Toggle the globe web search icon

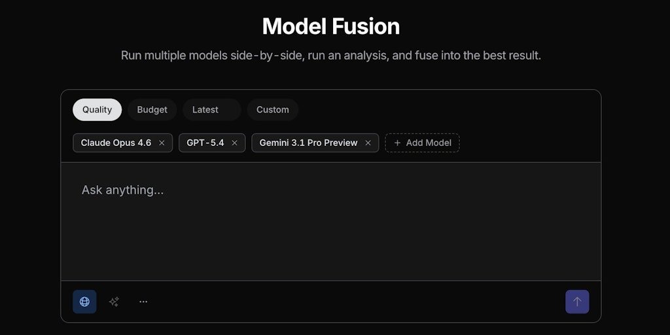tap(84, 302)
